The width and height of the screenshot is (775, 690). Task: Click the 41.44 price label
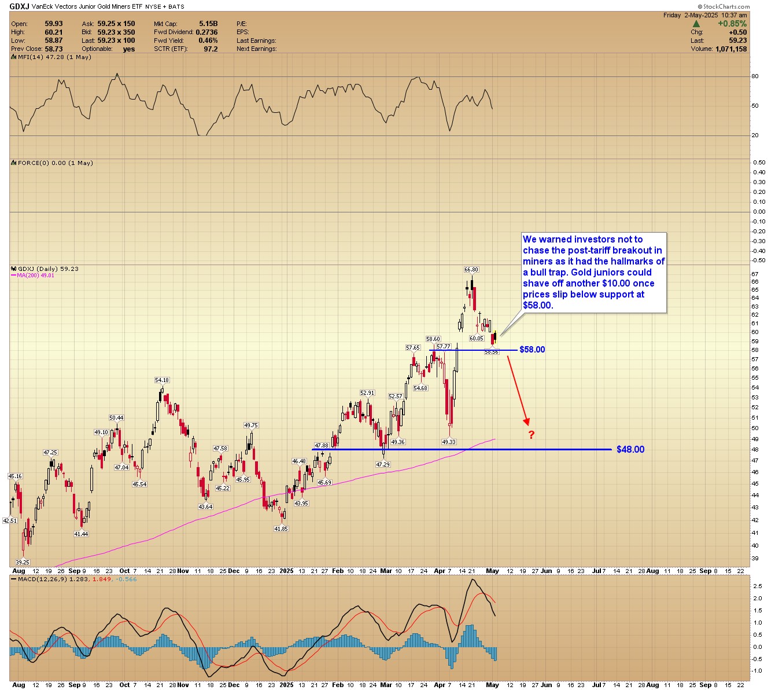pyautogui.click(x=81, y=534)
